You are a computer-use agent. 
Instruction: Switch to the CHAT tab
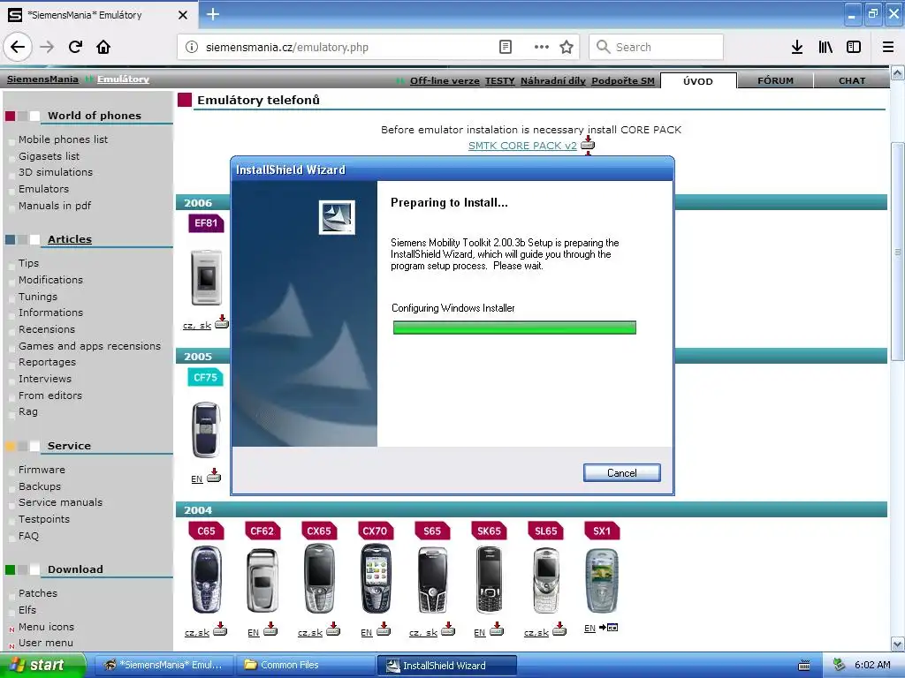click(851, 80)
